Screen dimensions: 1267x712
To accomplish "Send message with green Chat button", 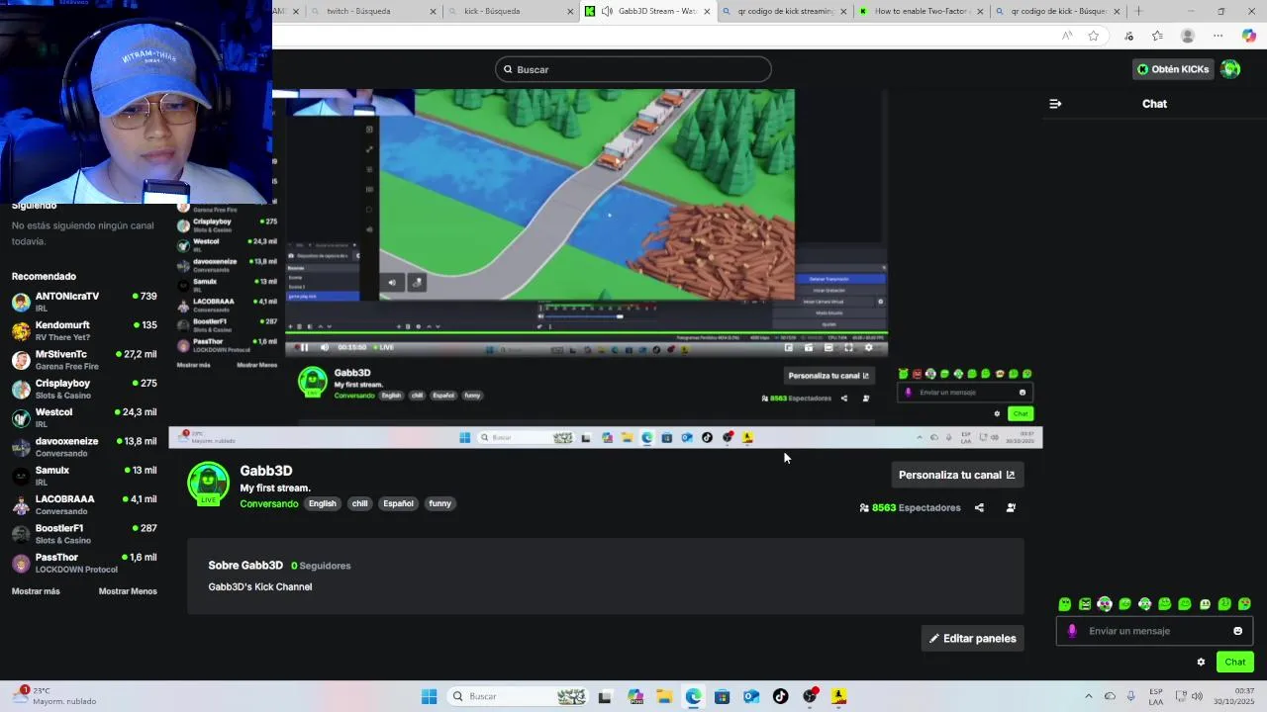I will point(1235,663).
